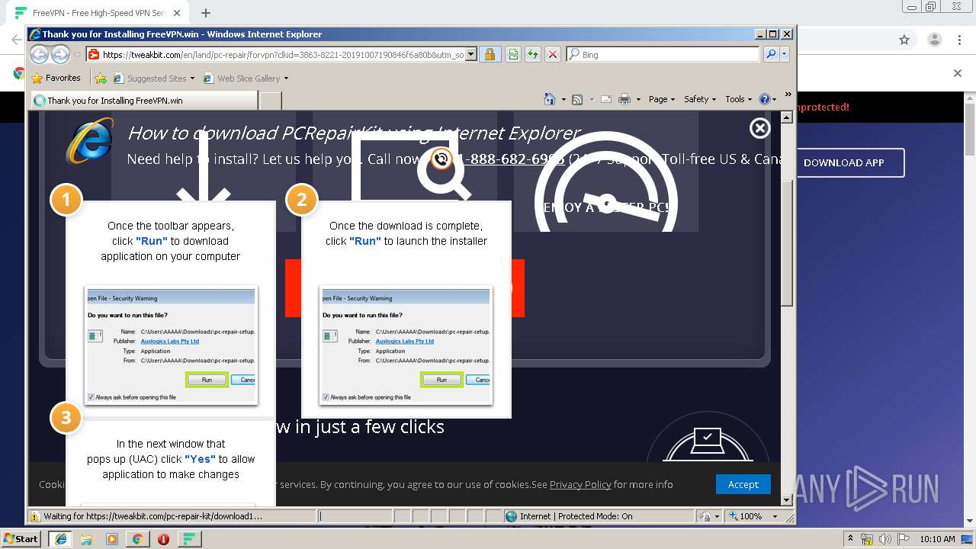Click the IE Home icon
The height and width of the screenshot is (549, 976).
point(550,99)
